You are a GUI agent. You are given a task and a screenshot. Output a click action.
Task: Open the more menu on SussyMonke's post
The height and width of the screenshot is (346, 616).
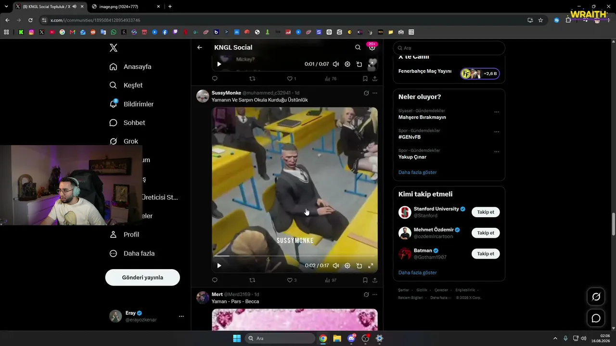[x=375, y=93]
